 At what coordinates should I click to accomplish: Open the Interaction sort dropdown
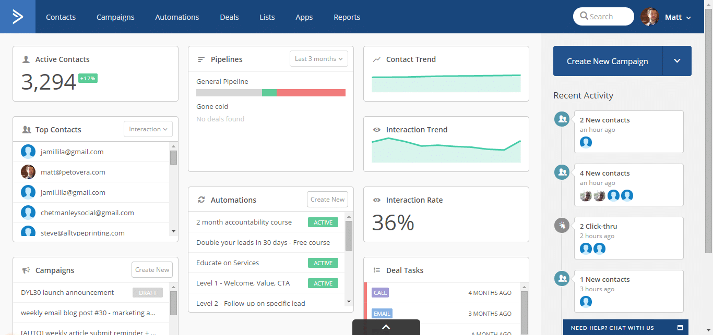tap(148, 129)
